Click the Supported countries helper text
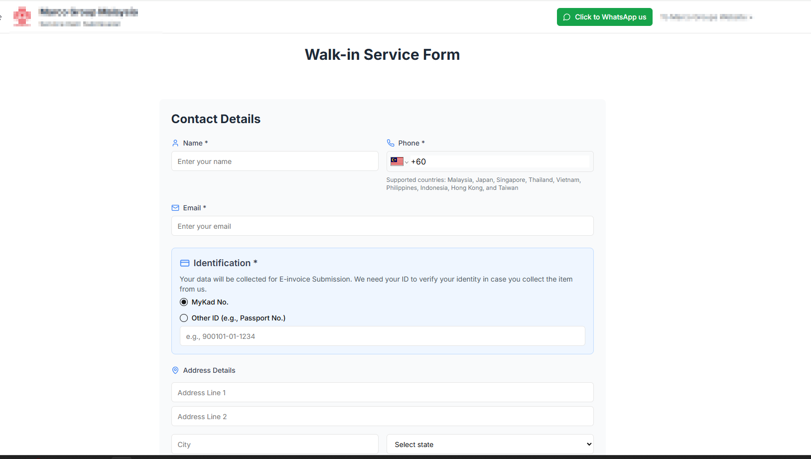Viewport: 811px width, 459px height. coord(484,184)
